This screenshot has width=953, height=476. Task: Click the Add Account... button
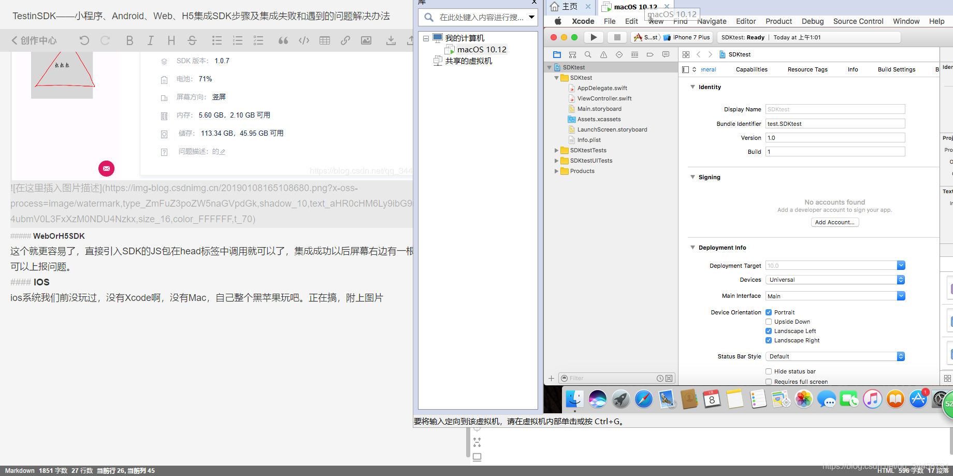(835, 222)
